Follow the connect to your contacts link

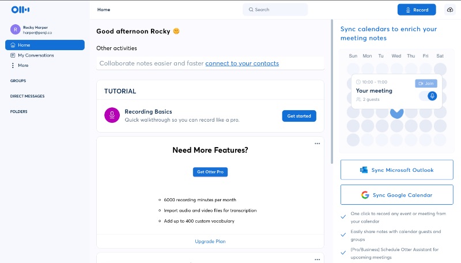pos(242,63)
